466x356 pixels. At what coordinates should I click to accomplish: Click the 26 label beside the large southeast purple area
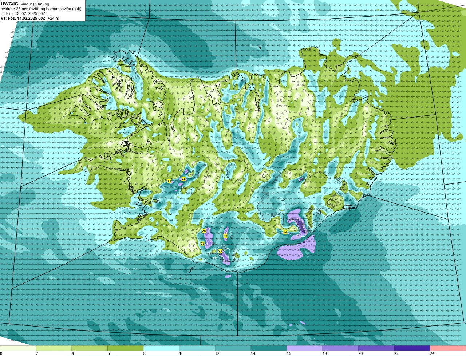(x=285, y=232)
